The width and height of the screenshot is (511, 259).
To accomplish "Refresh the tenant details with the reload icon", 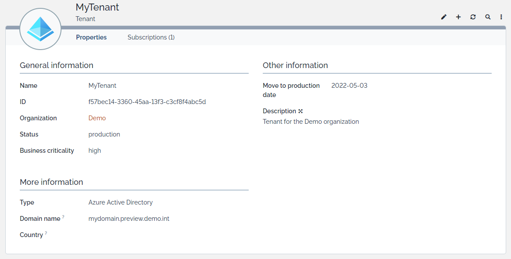I will tap(473, 17).
